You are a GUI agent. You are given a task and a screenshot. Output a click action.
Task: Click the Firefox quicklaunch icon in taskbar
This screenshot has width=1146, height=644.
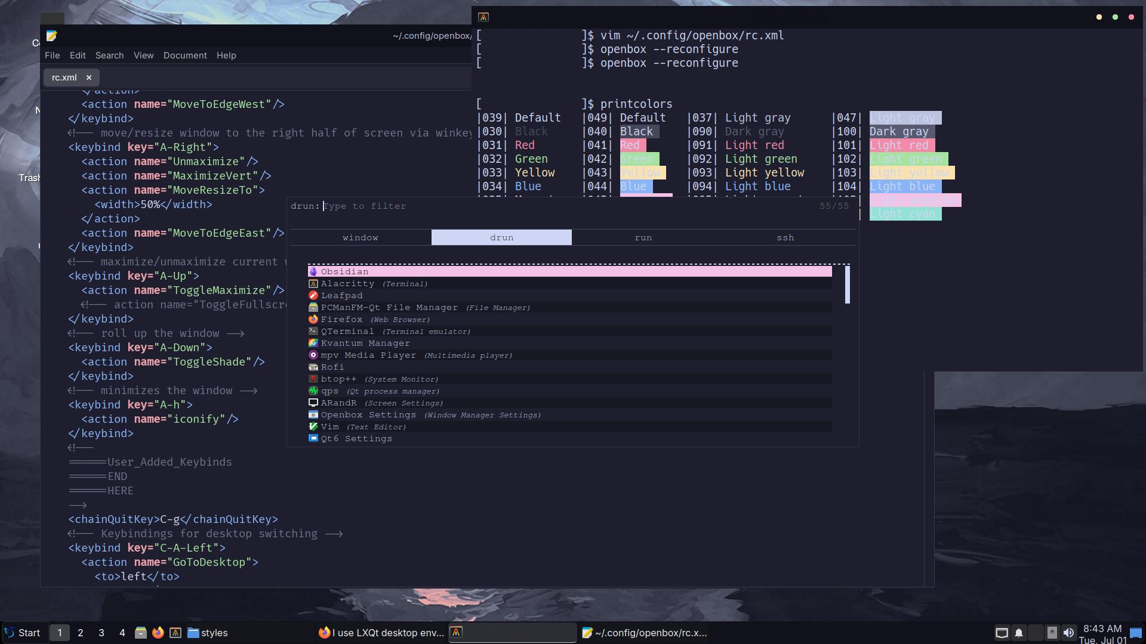click(158, 633)
